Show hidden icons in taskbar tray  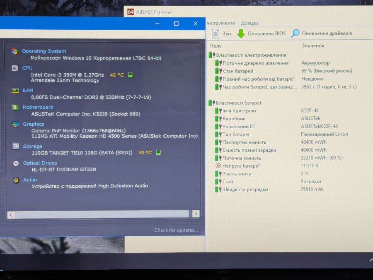click(371, 260)
